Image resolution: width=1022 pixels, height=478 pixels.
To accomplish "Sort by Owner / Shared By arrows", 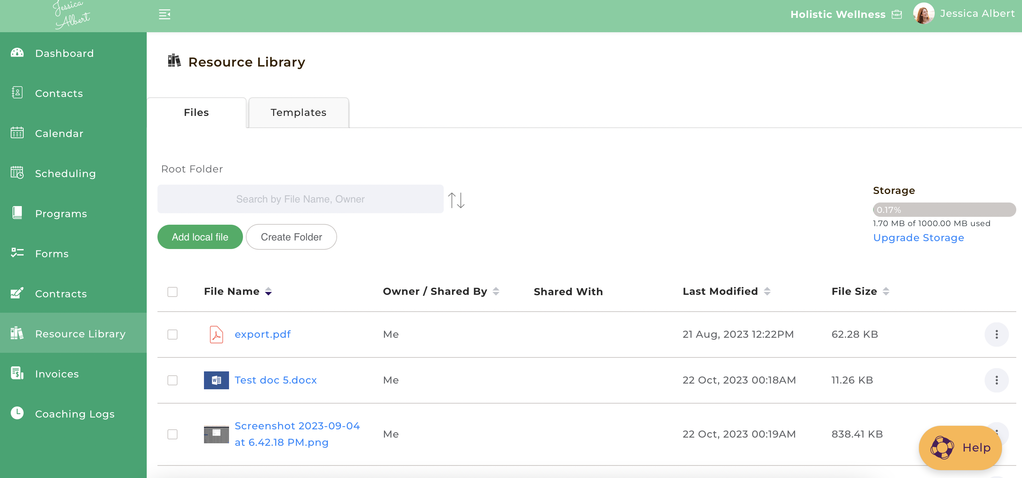I will (x=496, y=292).
